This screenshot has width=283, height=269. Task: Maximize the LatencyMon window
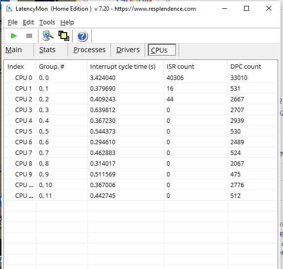[x=246, y=8]
